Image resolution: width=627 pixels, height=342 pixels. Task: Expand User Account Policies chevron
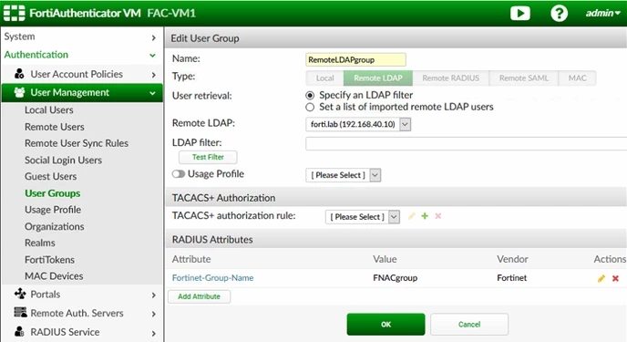[154, 75]
